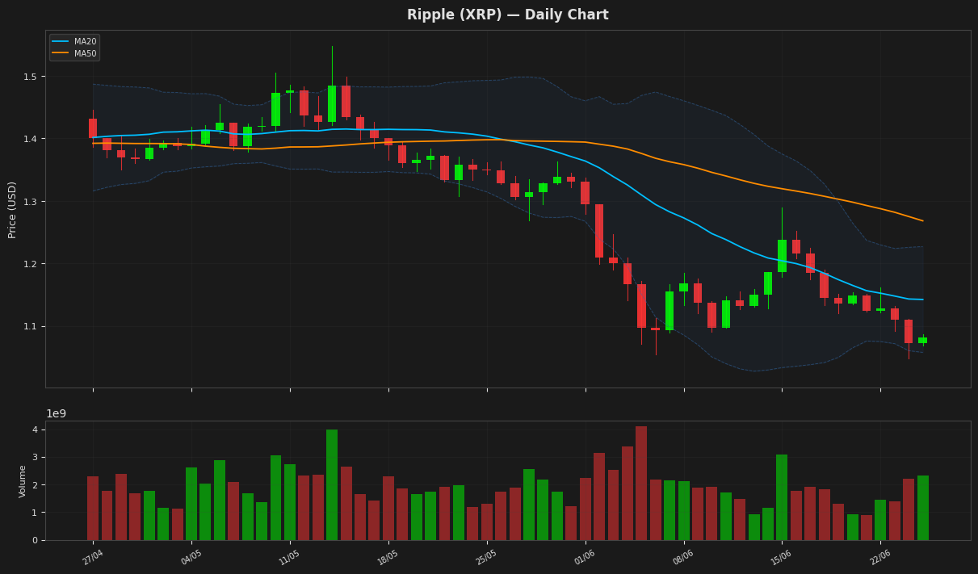
Task: Select the 11/05 date label
Action: (x=289, y=556)
